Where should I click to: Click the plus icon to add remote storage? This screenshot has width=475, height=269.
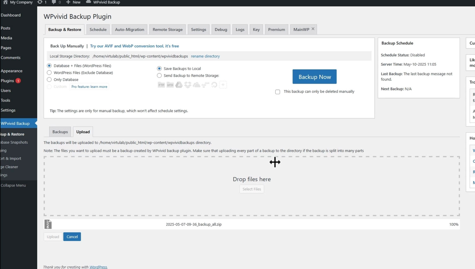click(223, 85)
